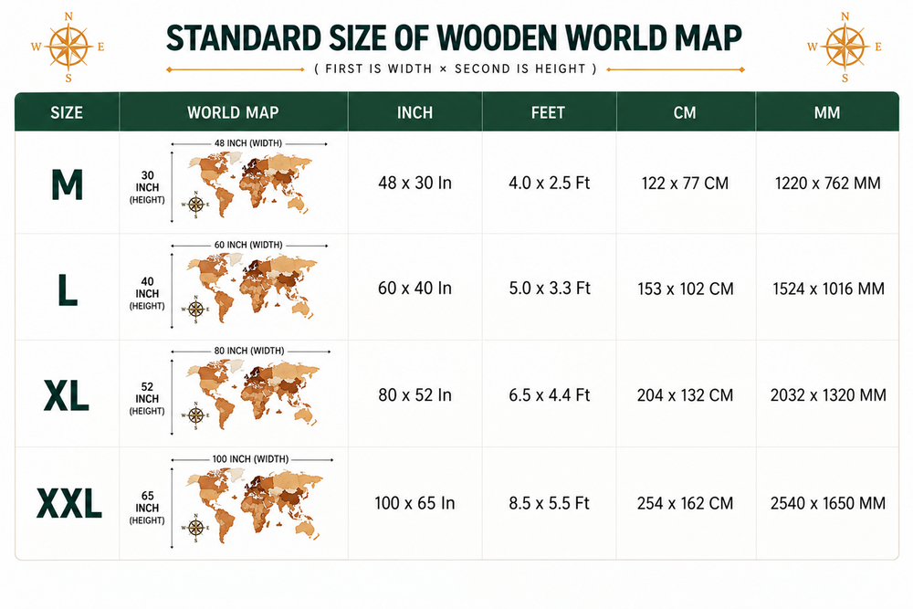Click the small compass on the M map
The height and width of the screenshot is (609, 913).
click(195, 205)
